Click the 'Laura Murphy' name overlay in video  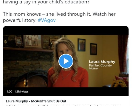(102, 62)
